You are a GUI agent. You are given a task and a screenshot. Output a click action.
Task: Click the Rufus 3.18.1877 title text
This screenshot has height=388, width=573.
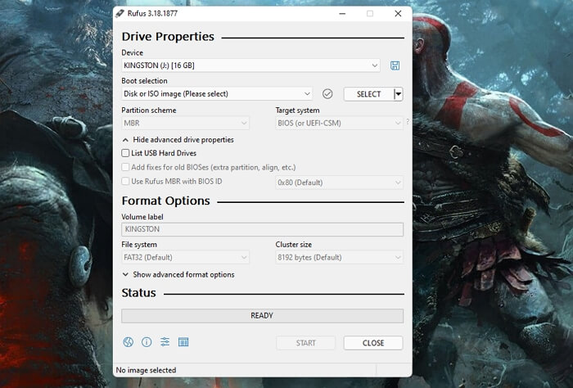(x=152, y=14)
